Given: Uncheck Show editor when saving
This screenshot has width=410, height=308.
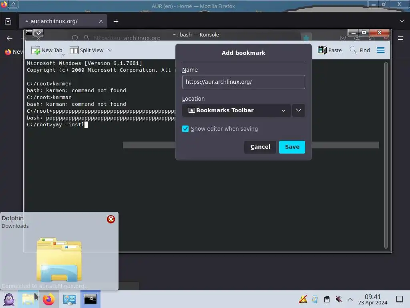Looking at the screenshot, I should [x=185, y=129].
